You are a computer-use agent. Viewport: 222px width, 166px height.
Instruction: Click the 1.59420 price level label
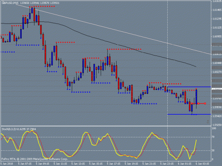pos(217,116)
